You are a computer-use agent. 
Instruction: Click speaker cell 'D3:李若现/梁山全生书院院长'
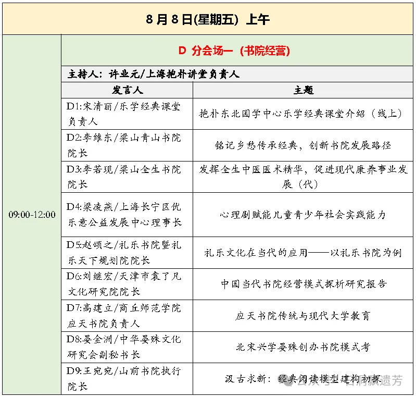tap(127, 177)
